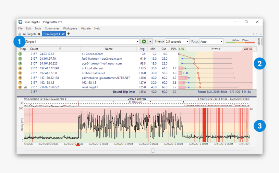
Task: Open the tab list dropdown arrow
Action: [261, 34]
